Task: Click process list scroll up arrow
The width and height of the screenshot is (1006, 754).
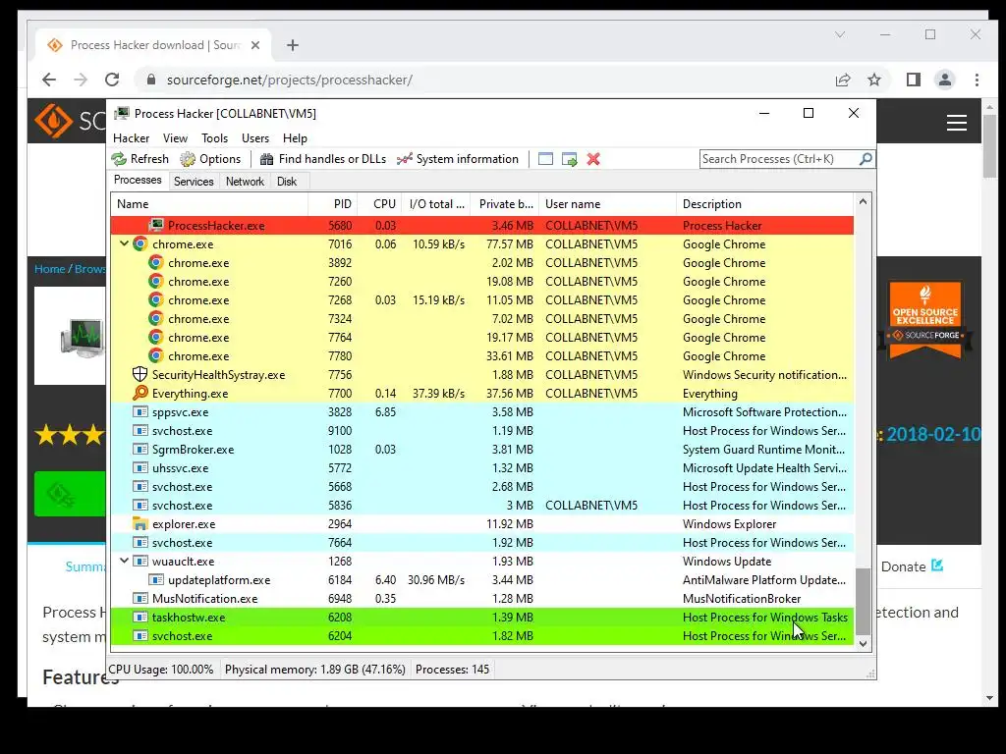Action: [x=863, y=202]
